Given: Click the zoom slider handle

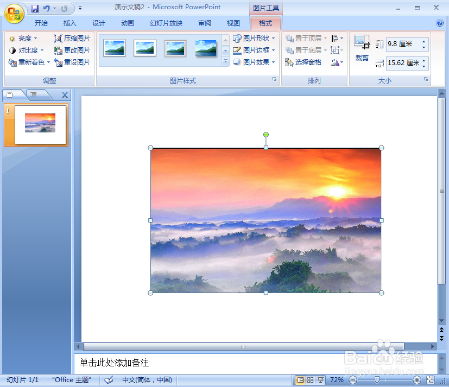Looking at the screenshot, I should click(377, 380).
